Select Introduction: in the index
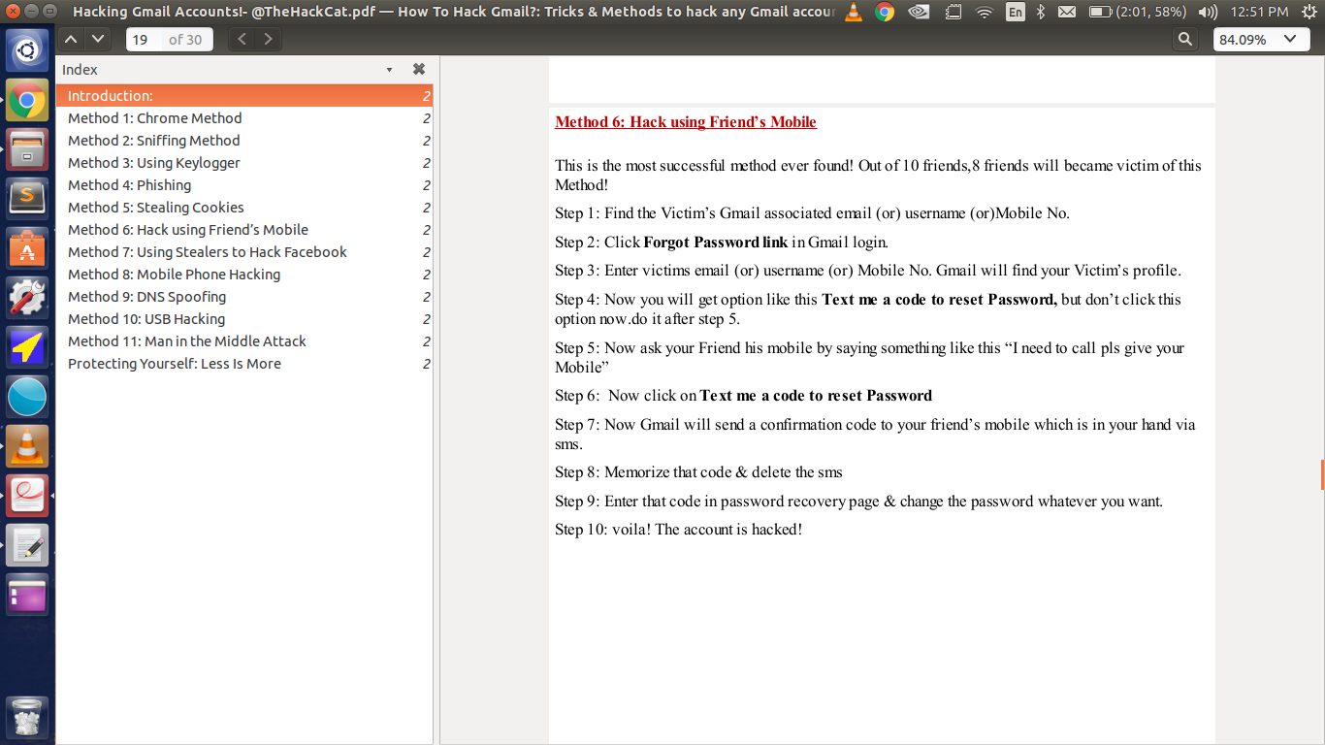 [x=244, y=96]
